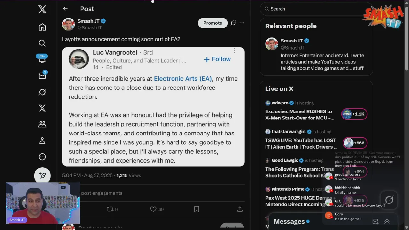Click the compose post feather button

(42, 175)
